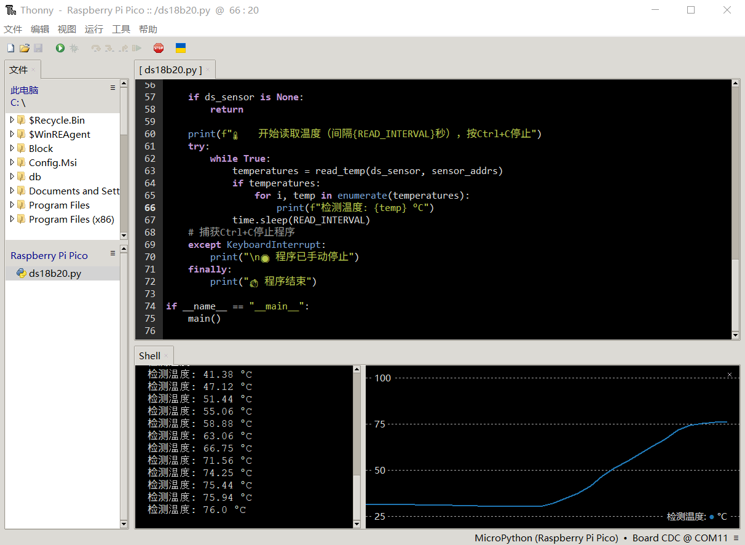
Task: Close the plotter using its small x
Action: (x=730, y=375)
